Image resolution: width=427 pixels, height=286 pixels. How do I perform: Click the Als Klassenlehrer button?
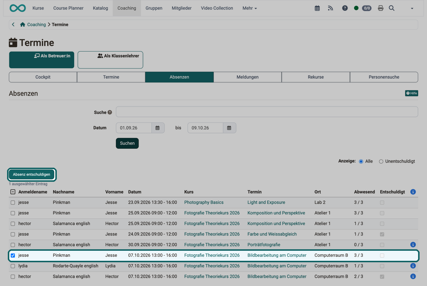[110, 60]
